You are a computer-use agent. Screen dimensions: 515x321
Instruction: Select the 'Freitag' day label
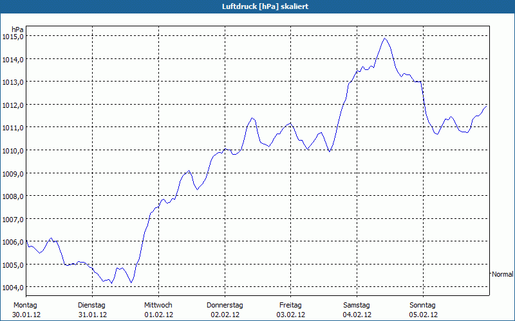point(290,306)
